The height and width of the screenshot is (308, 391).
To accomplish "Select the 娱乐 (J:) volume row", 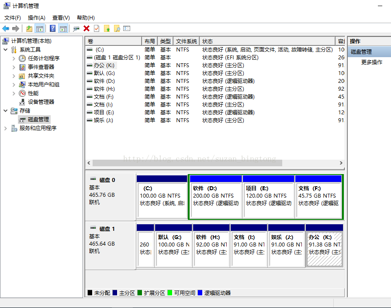I will click(215, 120).
